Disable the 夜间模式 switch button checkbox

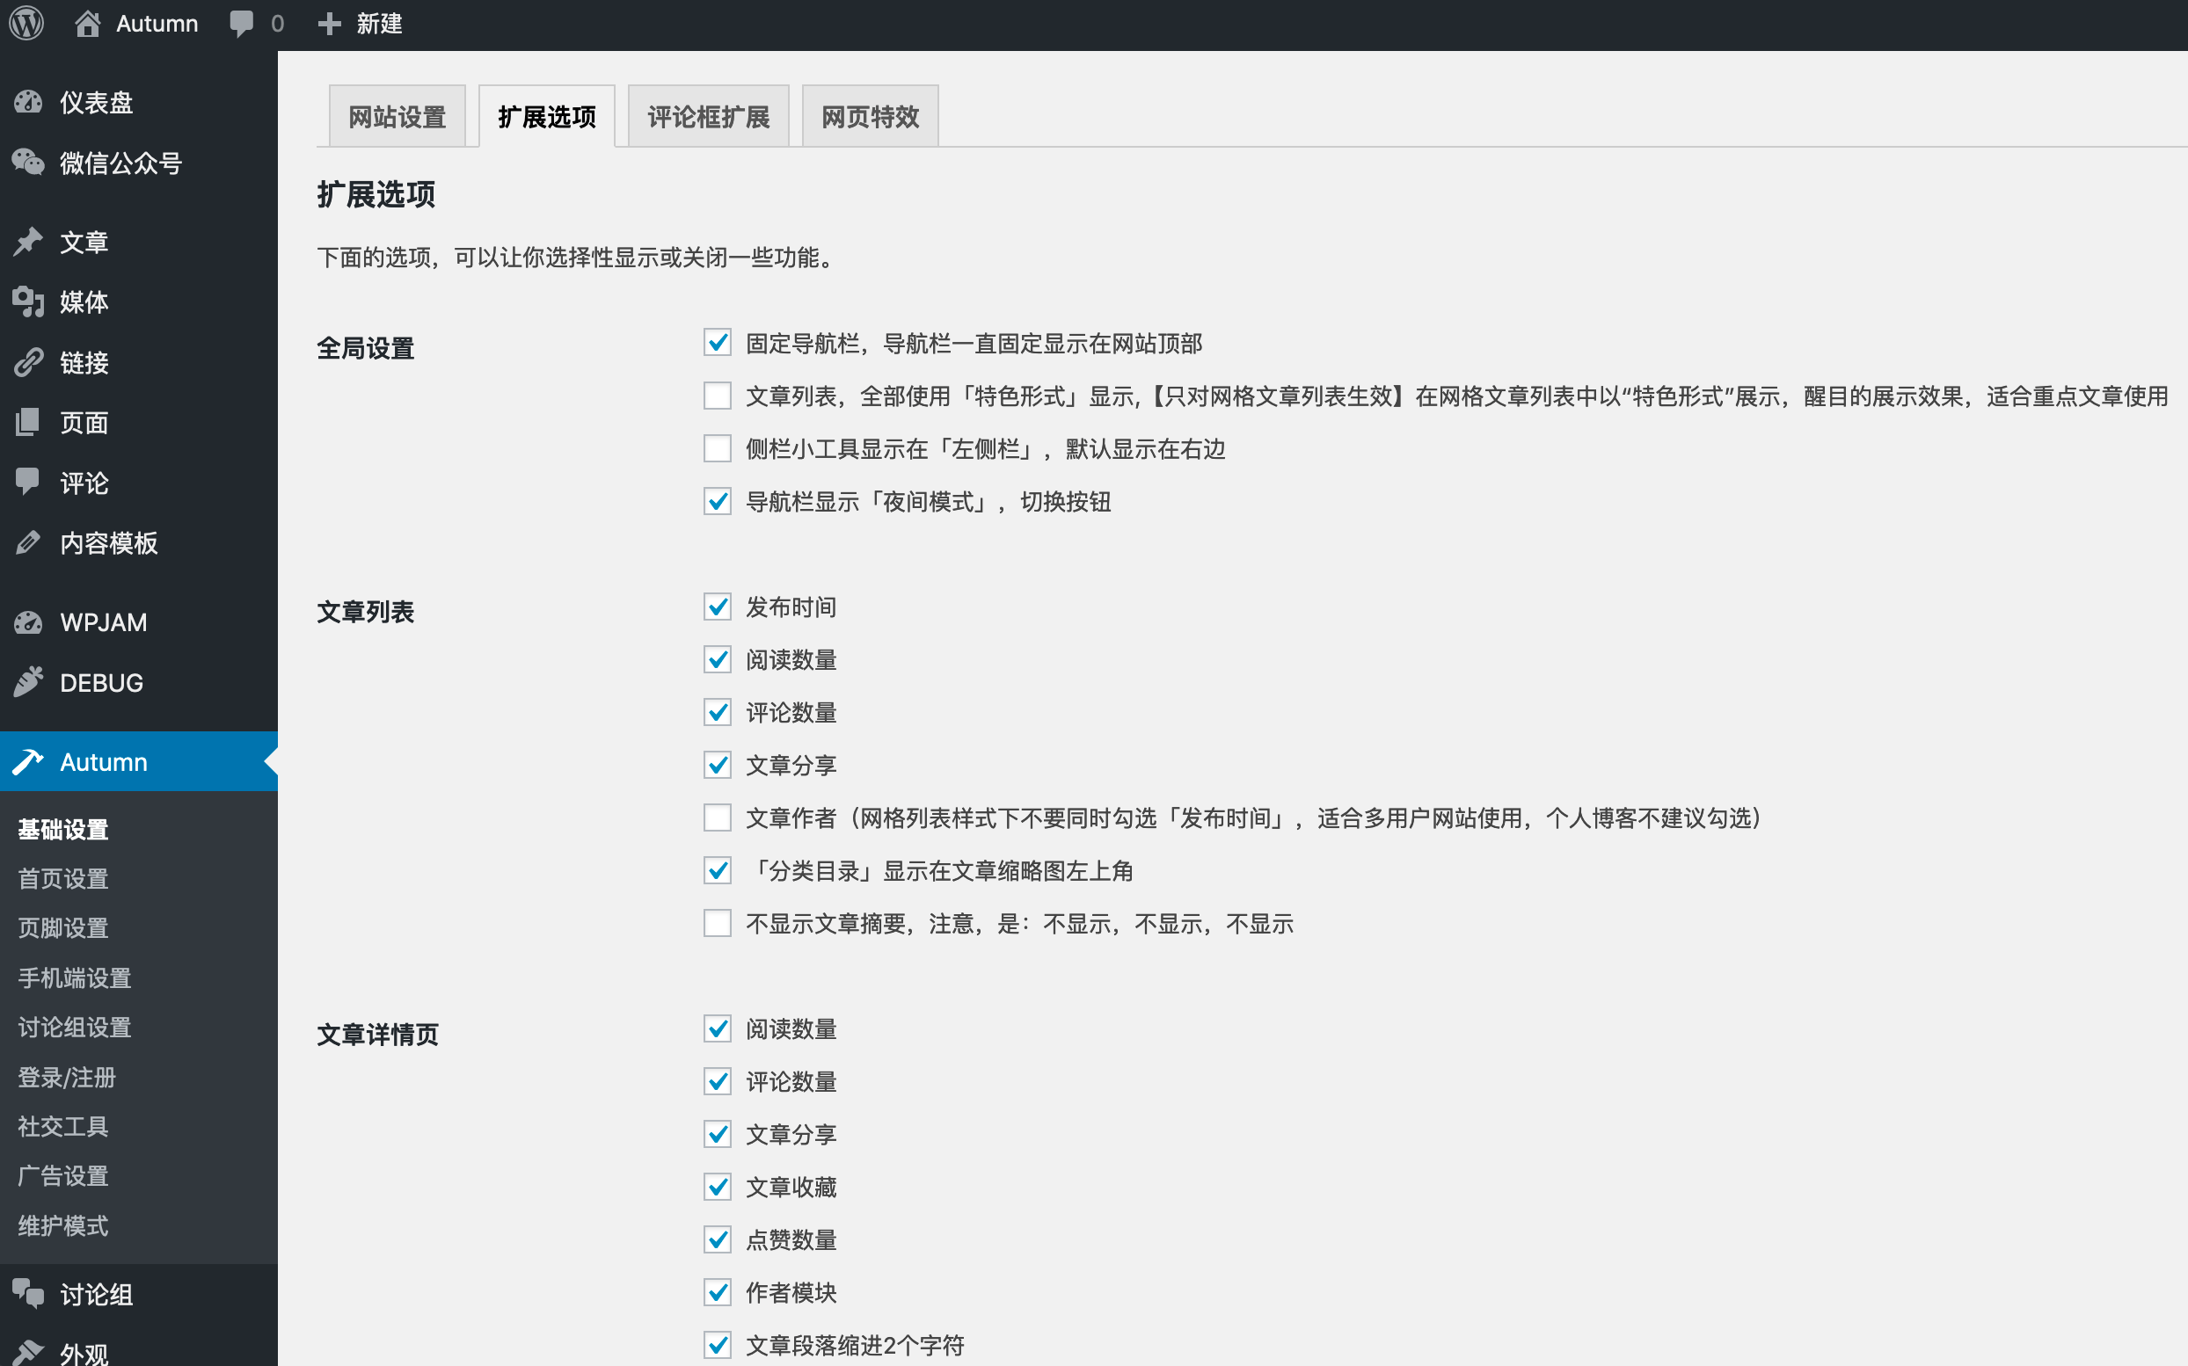pyautogui.click(x=717, y=501)
